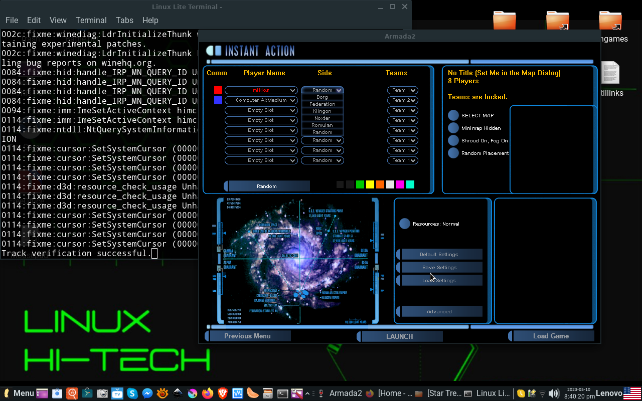Click the galaxy map image

pyautogui.click(x=298, y=261)
